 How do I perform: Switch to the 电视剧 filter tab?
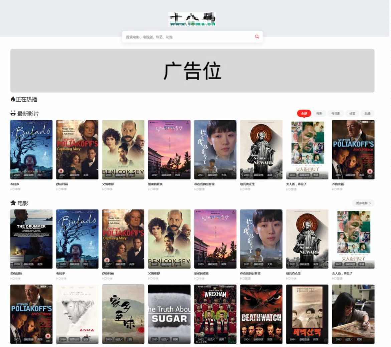tap(336, 113)
